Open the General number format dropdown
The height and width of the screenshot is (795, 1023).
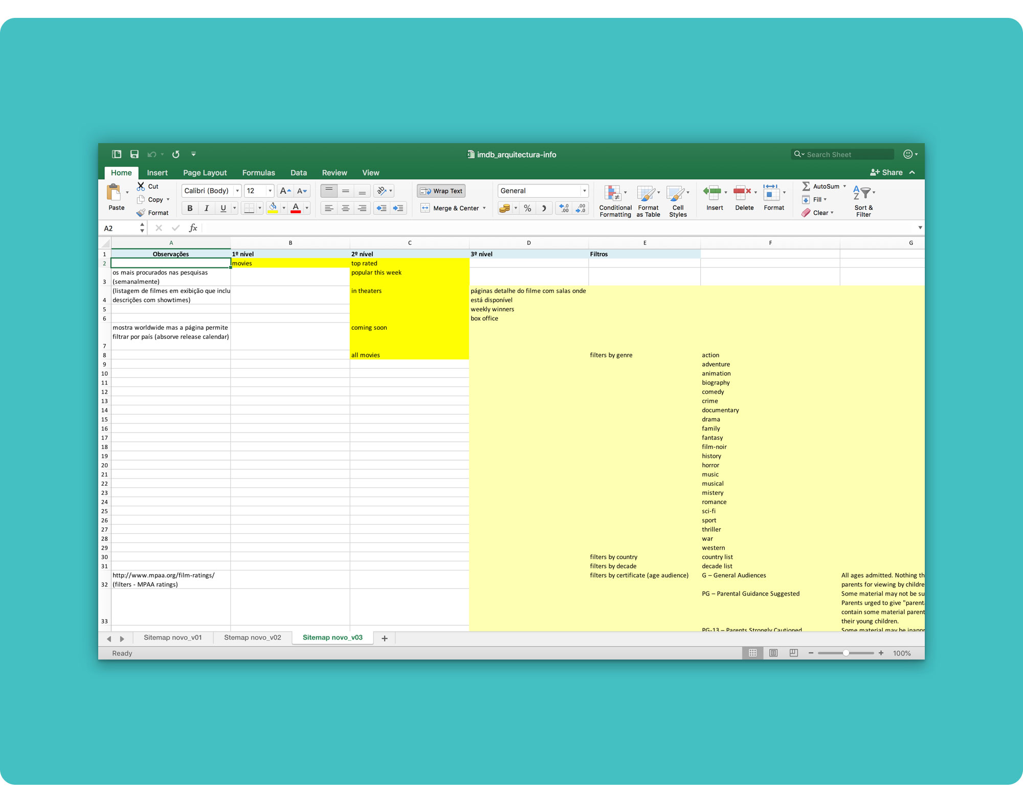(584, 191)
